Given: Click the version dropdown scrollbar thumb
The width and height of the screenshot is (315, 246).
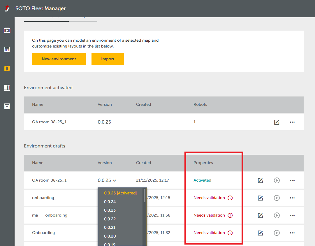Looking at the screenshot, I should click(x=145, y=196).
